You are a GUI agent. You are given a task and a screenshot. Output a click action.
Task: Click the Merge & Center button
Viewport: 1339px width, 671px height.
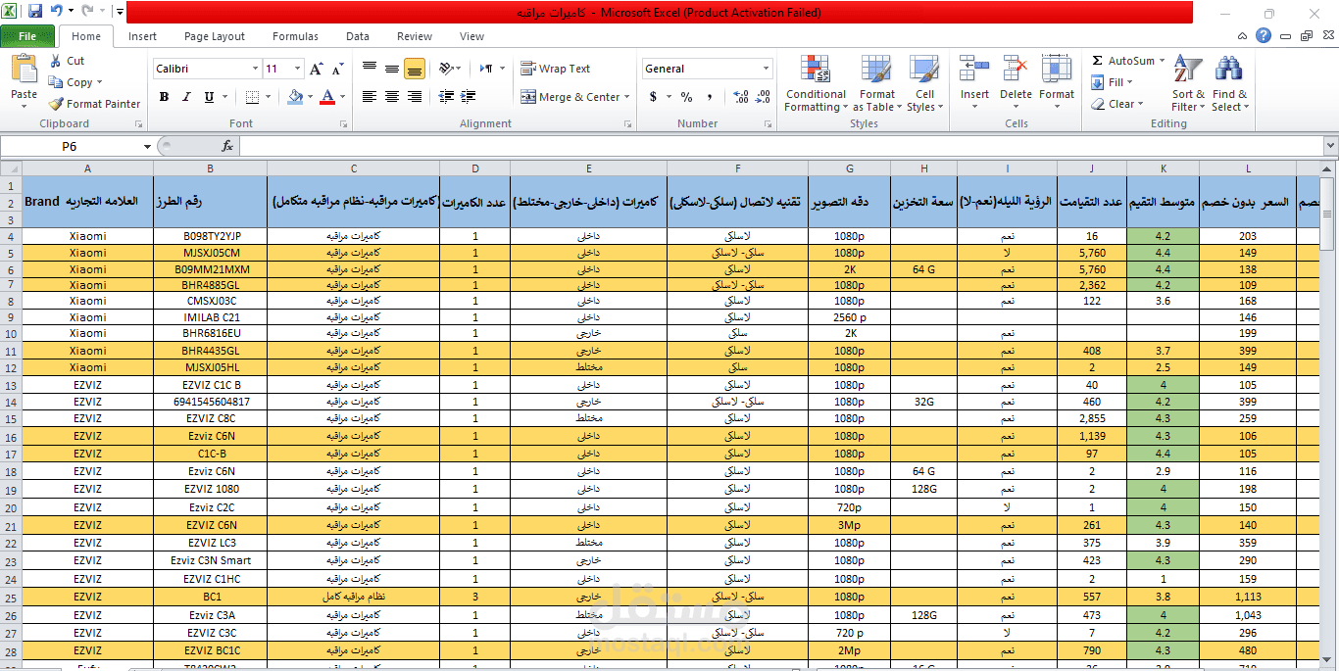(x=570, y=97)
